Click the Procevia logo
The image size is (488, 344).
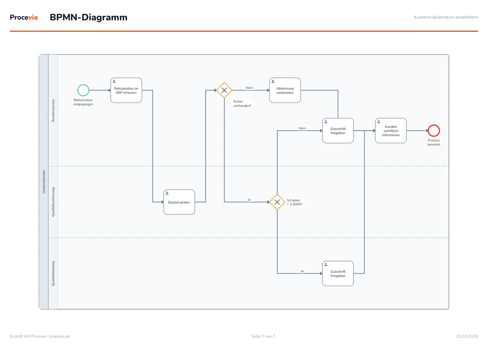point(24,17)
